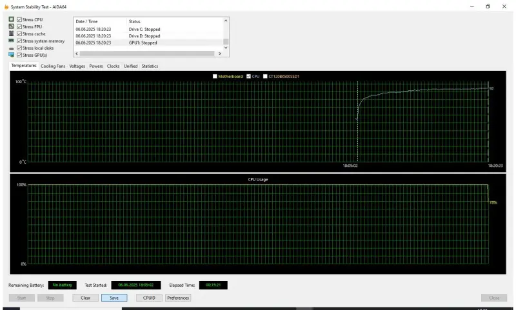This screenshot has width=516, height=310.
Task: Click the disk icon beside Stress local disks
Action: (x=11, y=48)
